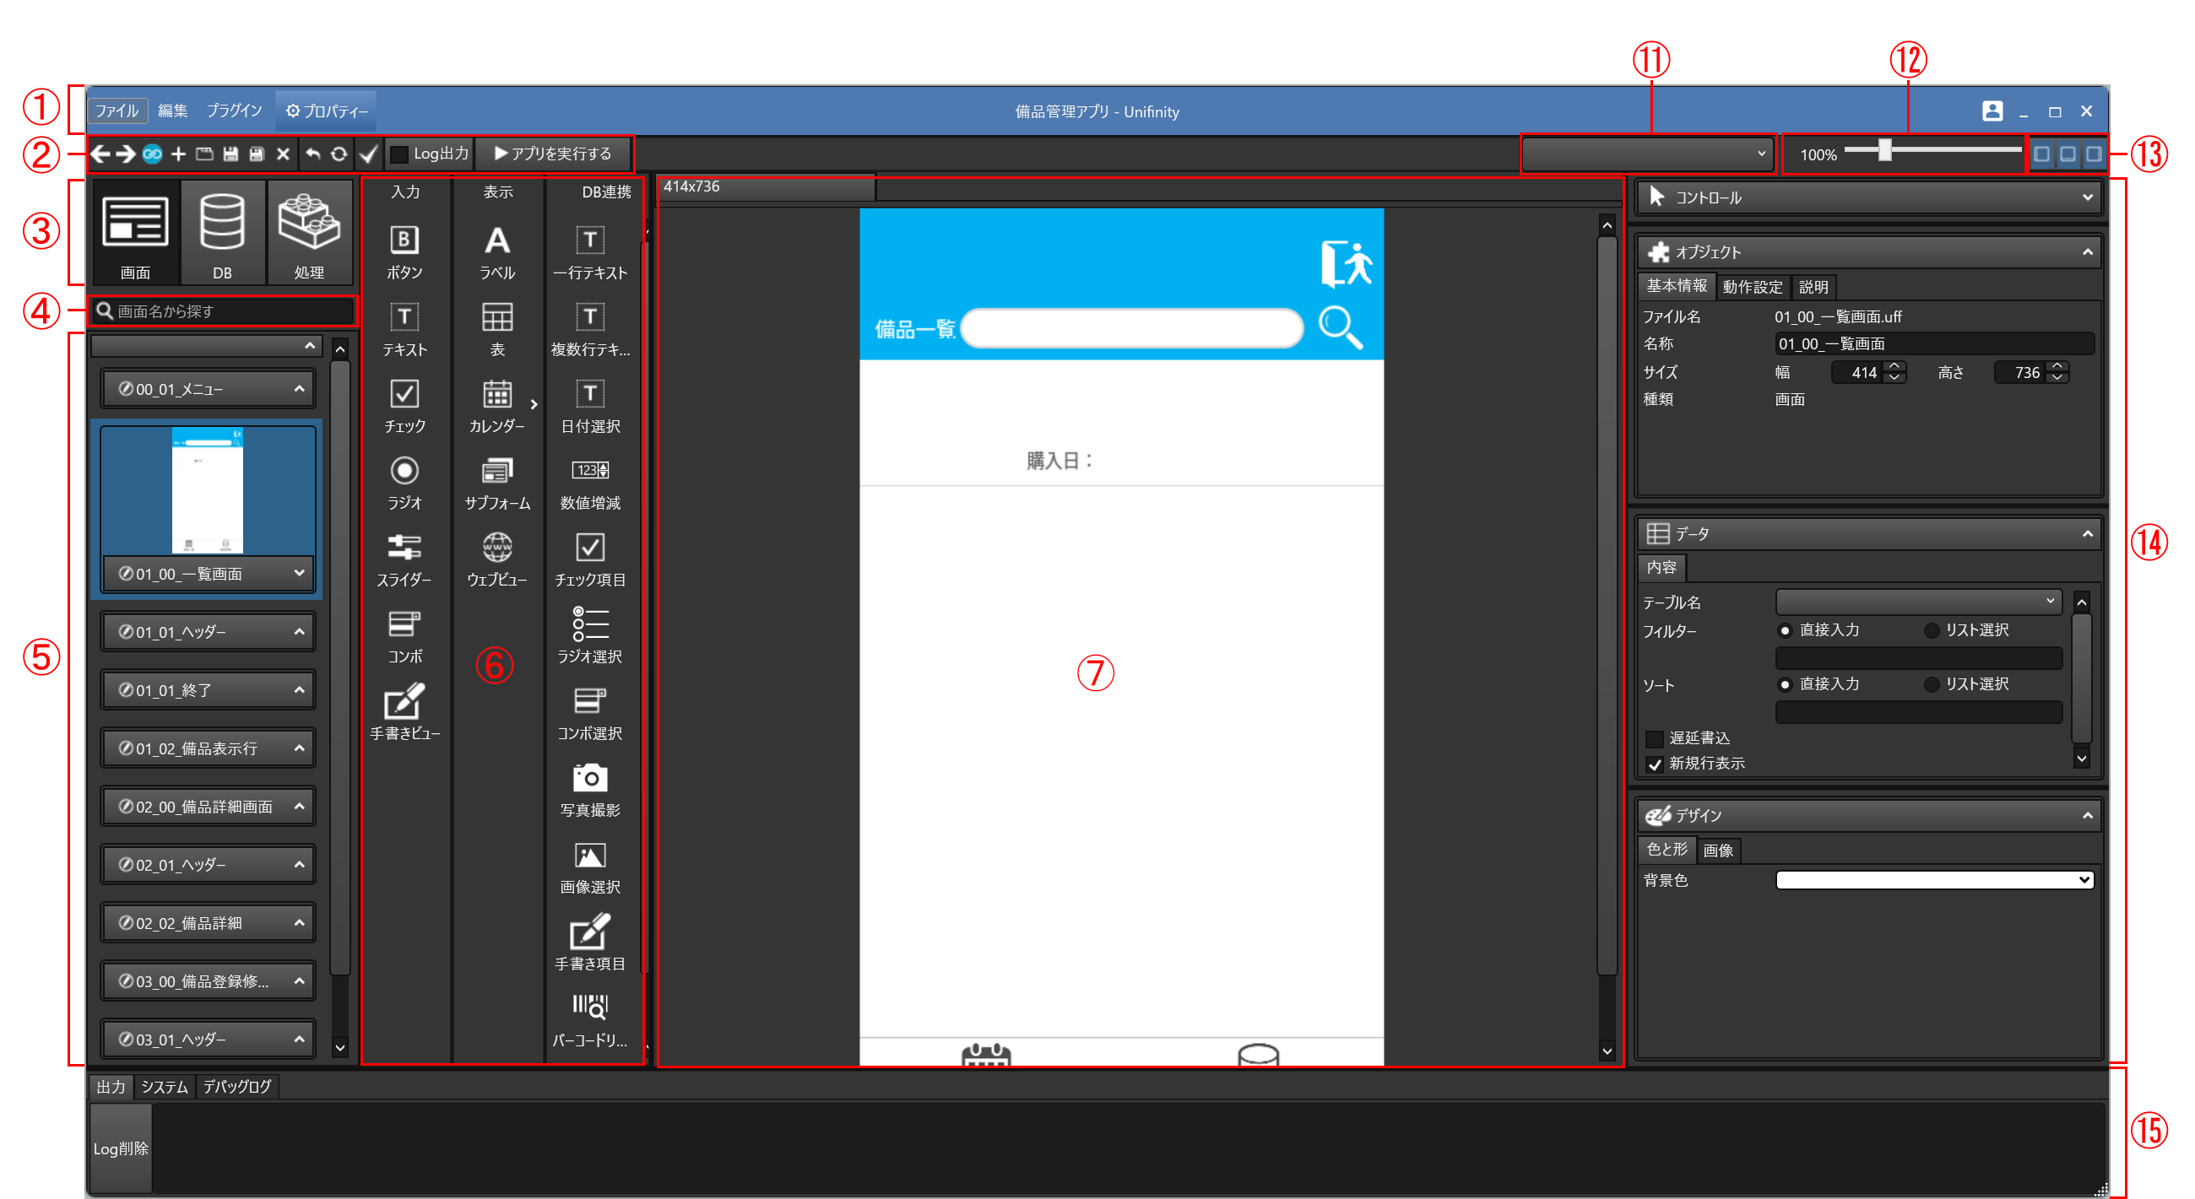Click the magnifier search icon on canvas

click(1341, 328)
